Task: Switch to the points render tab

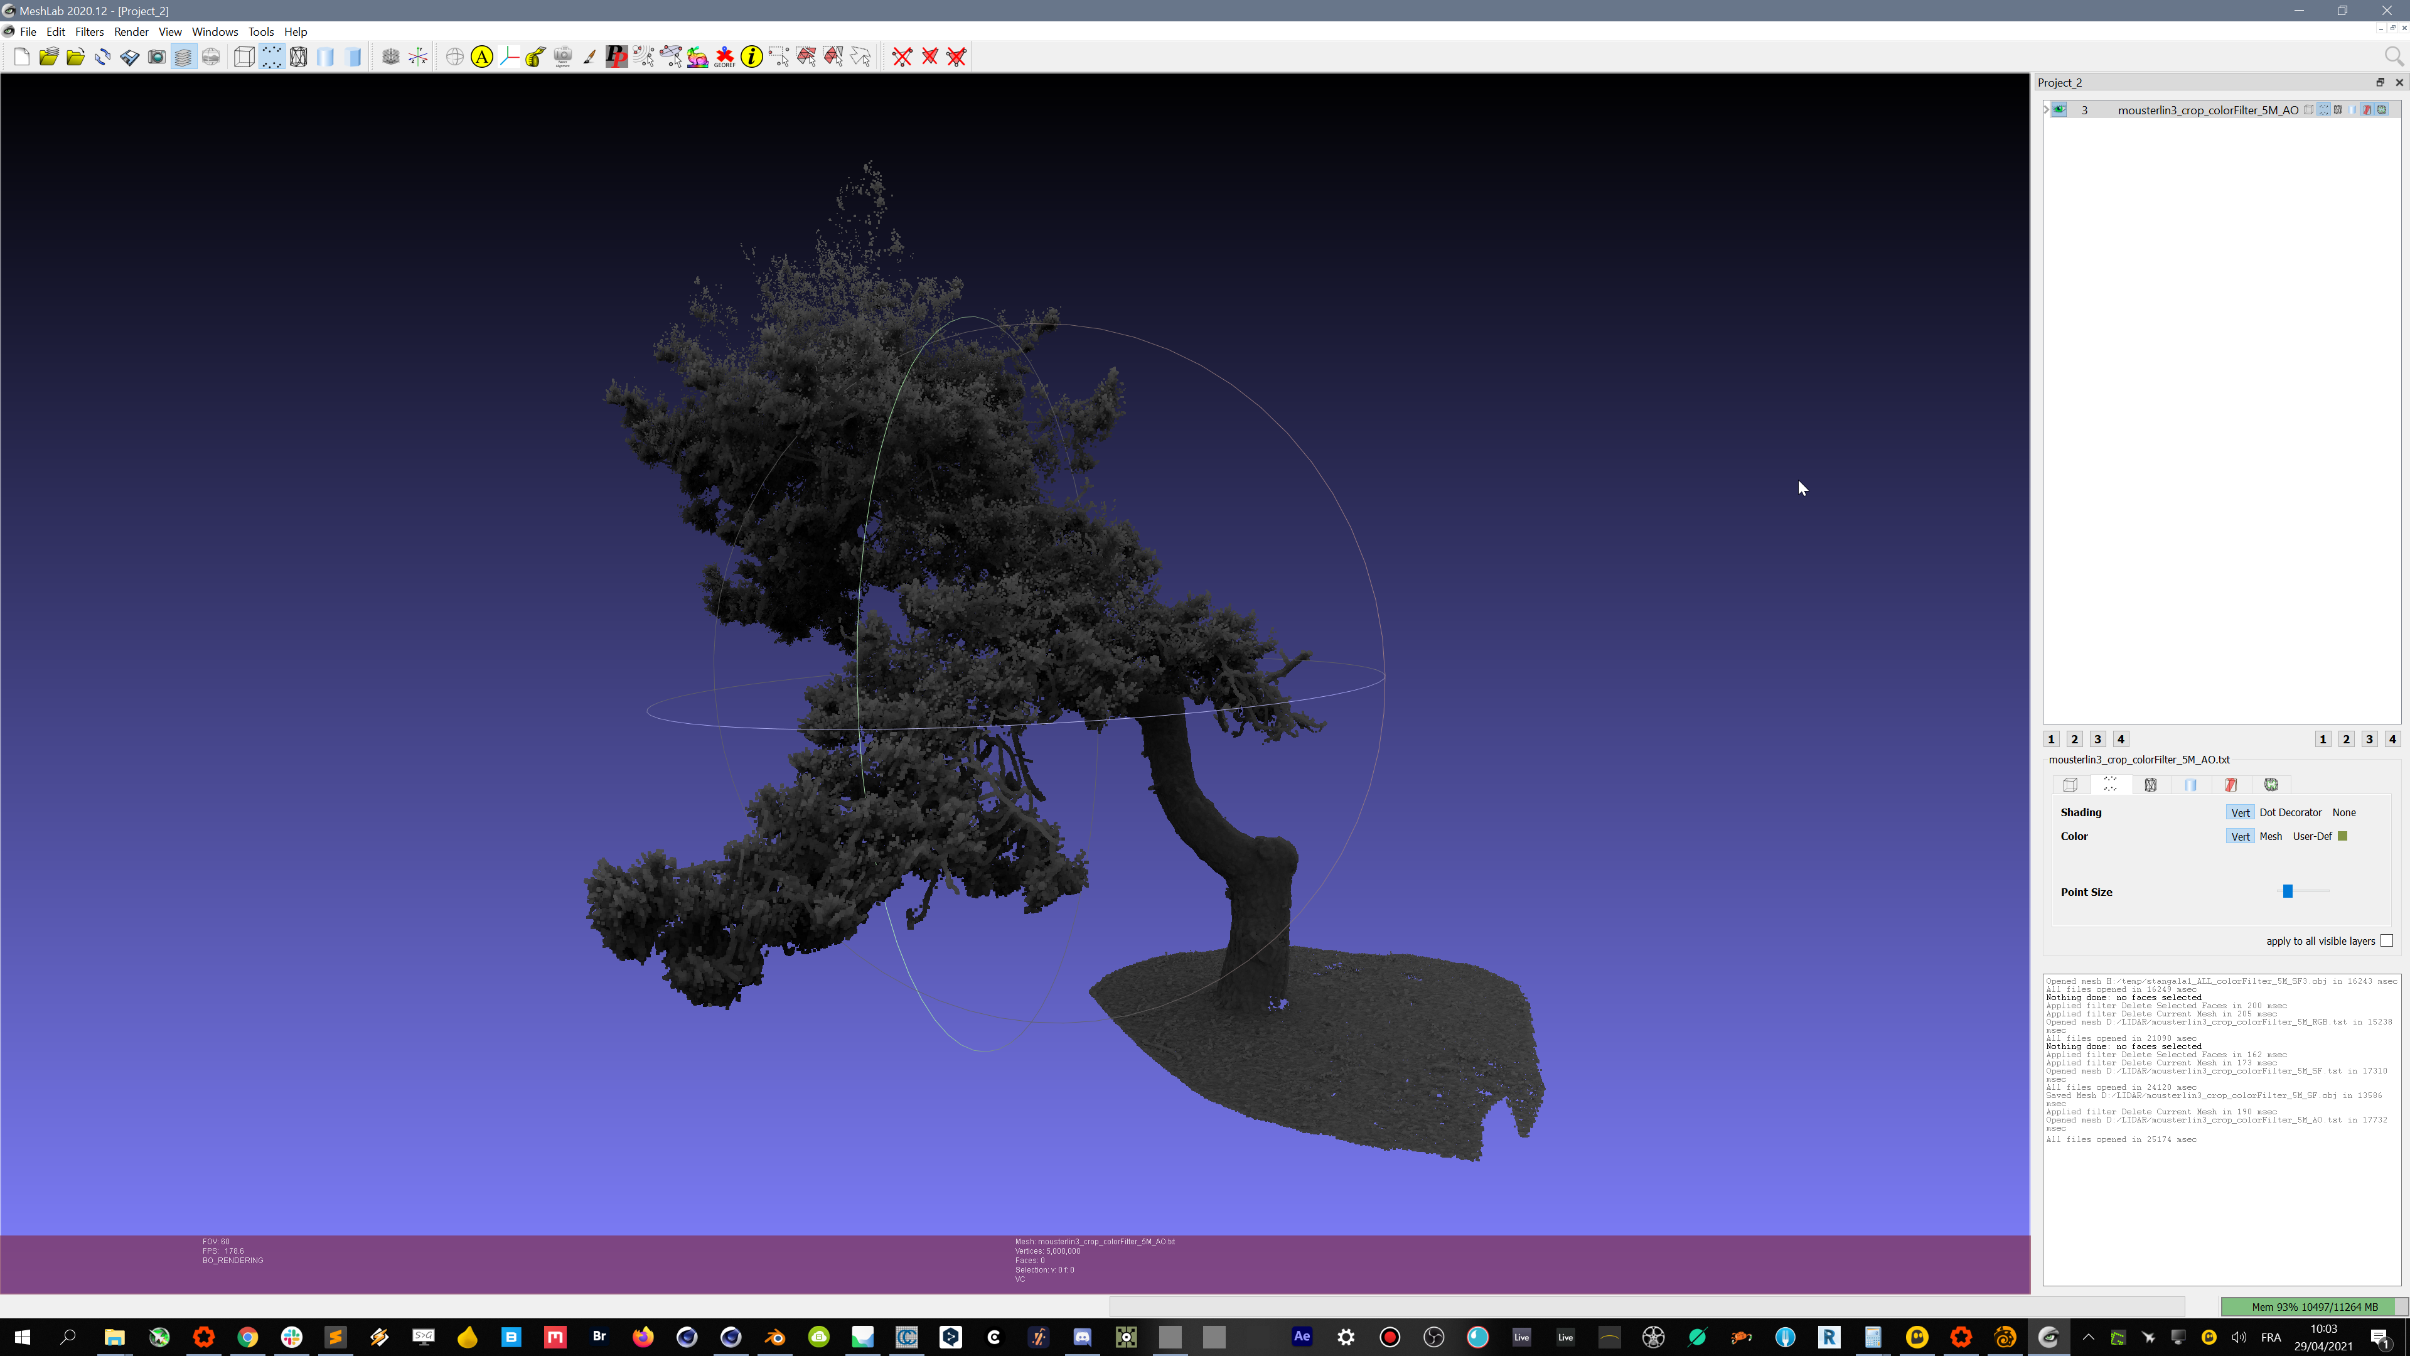Action: tap(2111, 785)
